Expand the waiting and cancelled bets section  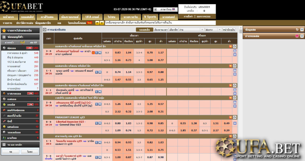(4, 144)
